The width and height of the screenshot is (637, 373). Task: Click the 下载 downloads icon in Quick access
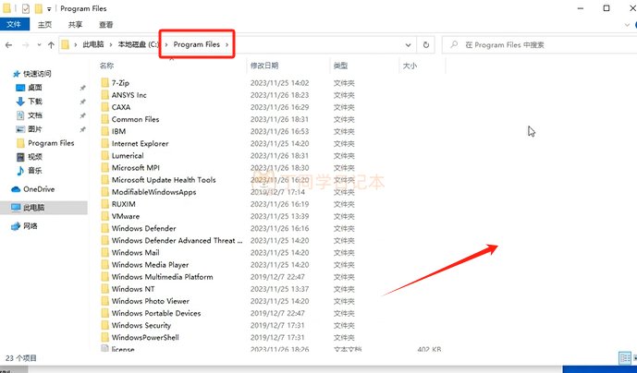[20, 102]
